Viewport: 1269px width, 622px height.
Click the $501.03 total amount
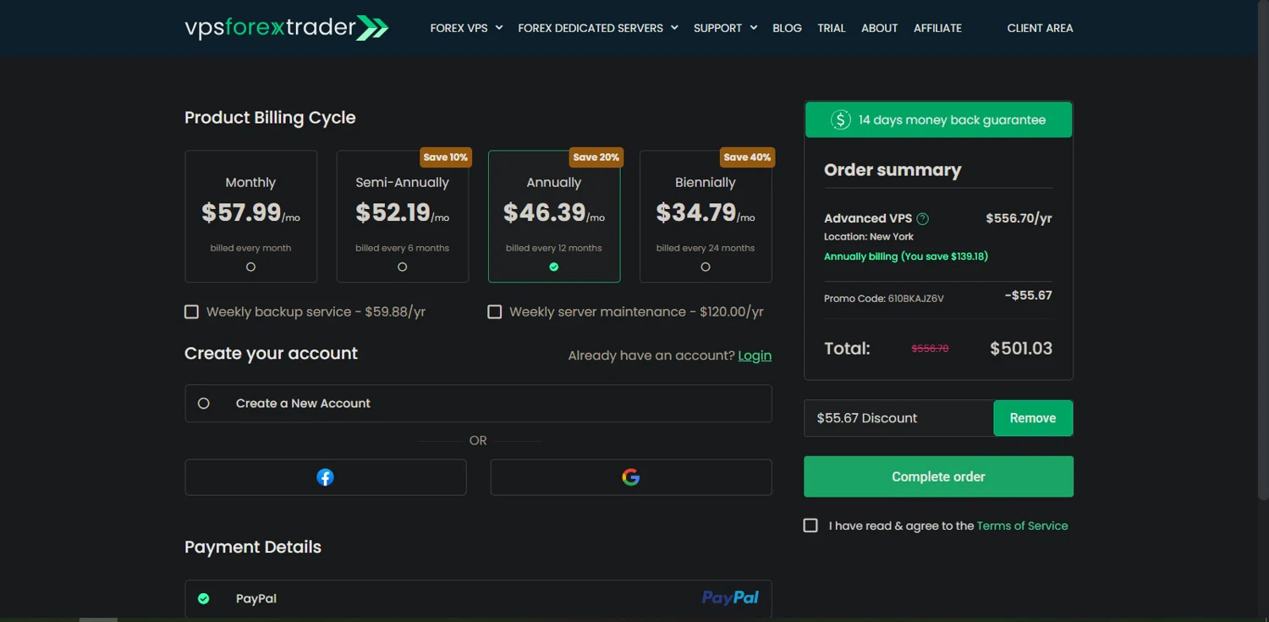[1021, 349]
